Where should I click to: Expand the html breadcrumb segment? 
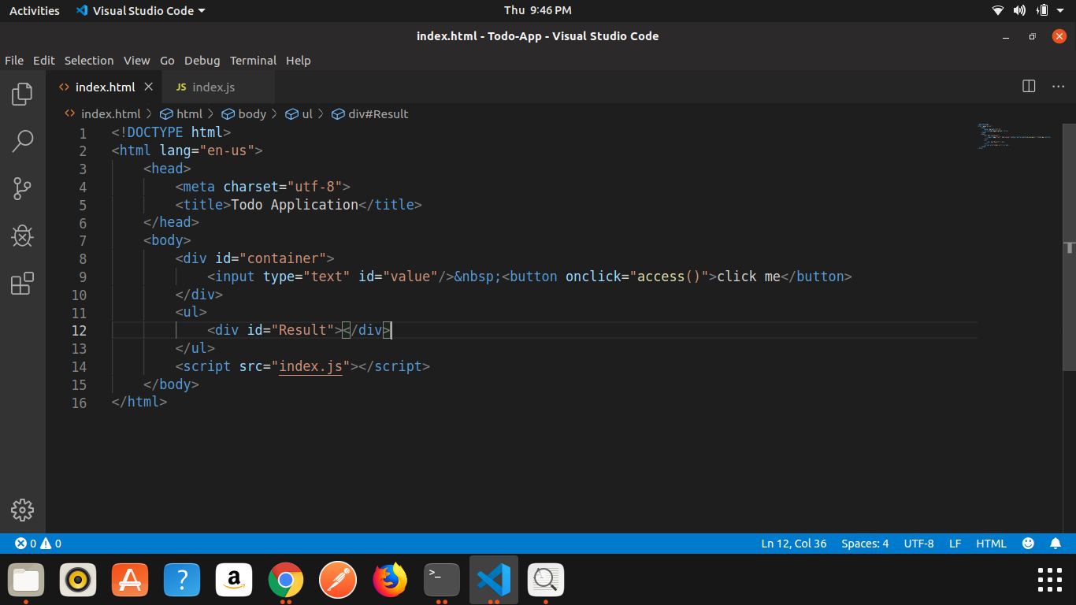tap(181, 114)
